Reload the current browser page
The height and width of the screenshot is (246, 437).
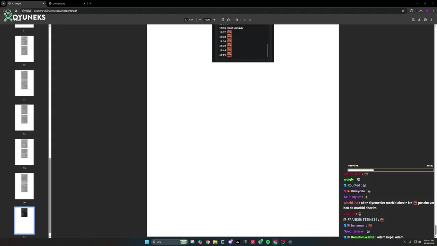16,11
